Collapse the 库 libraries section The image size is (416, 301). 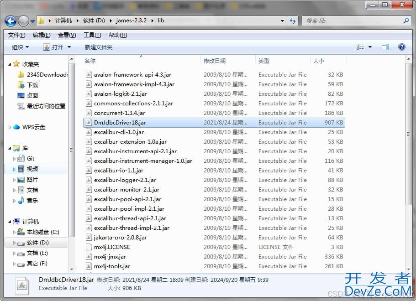pos(10,148)
